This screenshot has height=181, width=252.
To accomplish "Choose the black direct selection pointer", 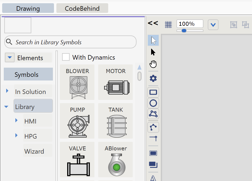I will [x=153, y=52].
